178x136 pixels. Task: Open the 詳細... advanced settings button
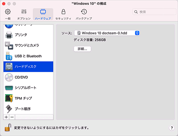pos(82,49)
